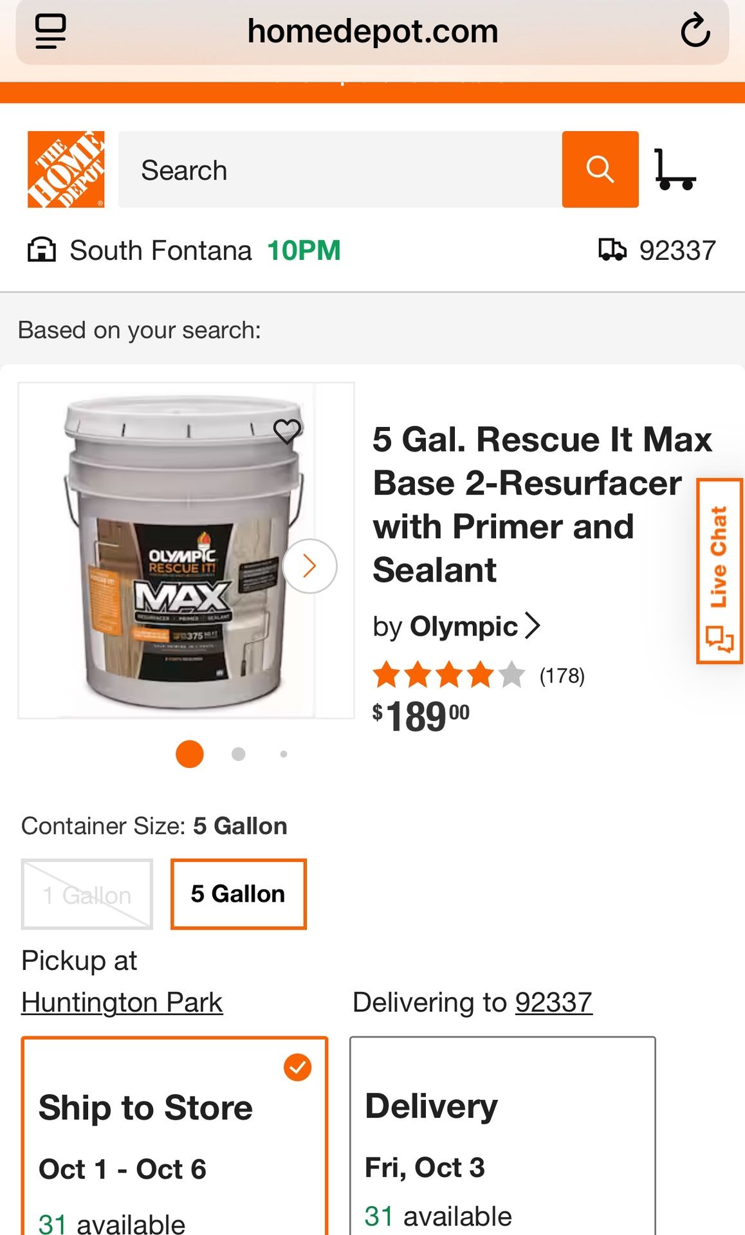The width and height of the screenshot is (745, 1235).
Task: Open the shopping cart
Action: 675,170
